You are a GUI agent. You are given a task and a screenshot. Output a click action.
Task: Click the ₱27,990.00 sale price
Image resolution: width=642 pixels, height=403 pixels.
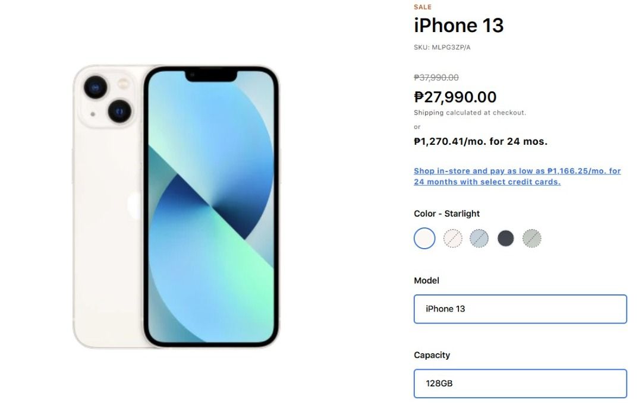(x=455, y=97)
